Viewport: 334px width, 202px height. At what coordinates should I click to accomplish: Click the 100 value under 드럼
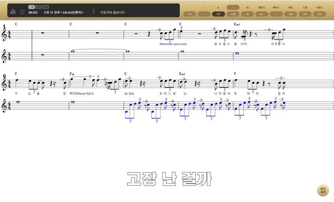point(305,14)
